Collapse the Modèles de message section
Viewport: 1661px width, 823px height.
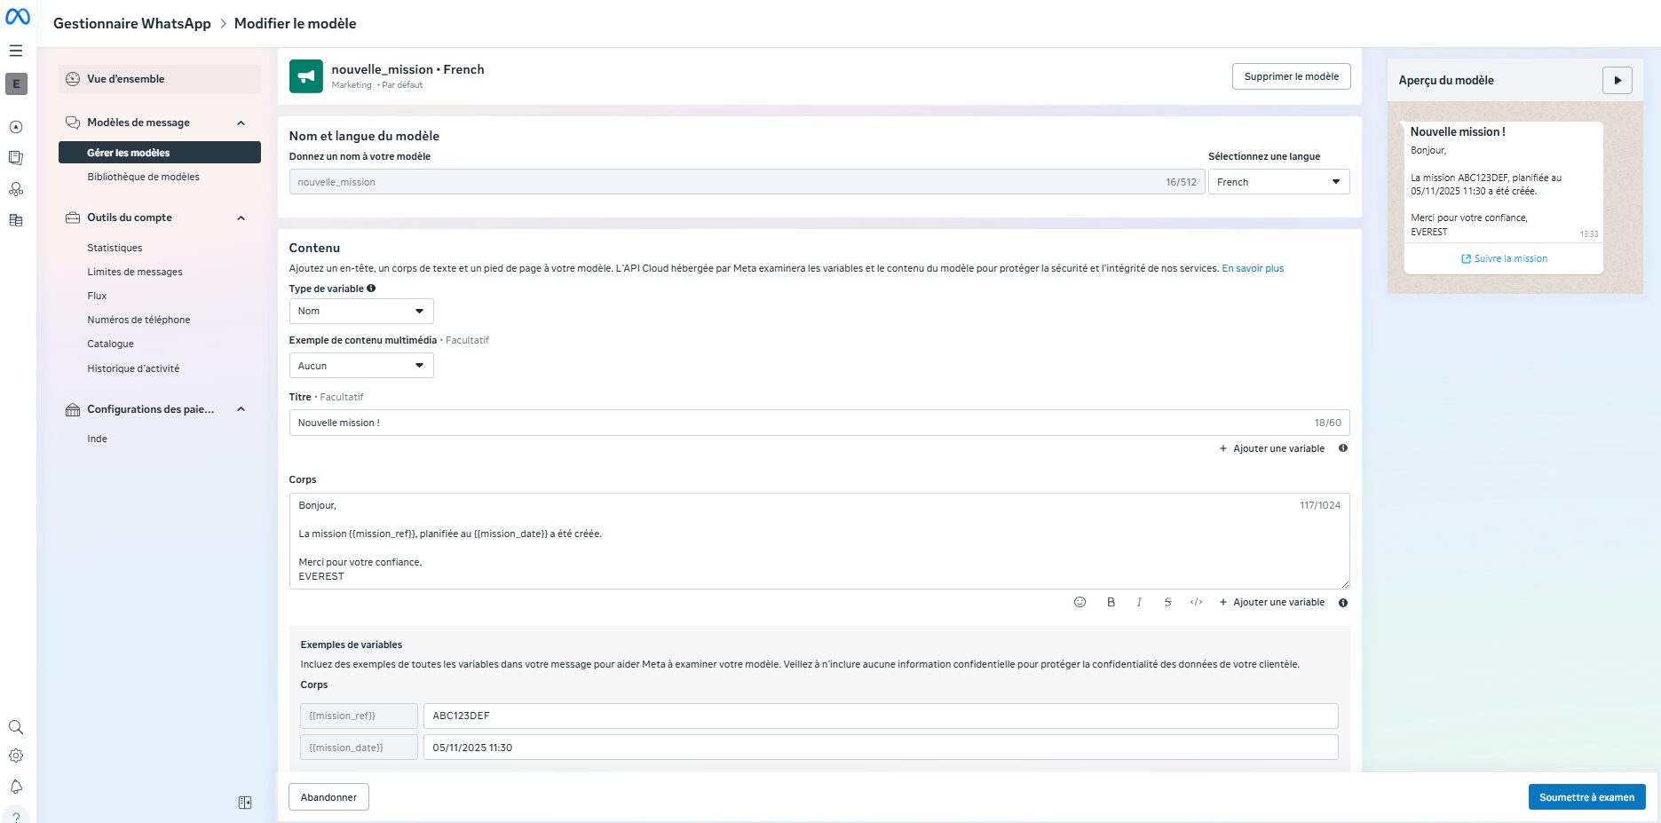(x=241, y=123)
